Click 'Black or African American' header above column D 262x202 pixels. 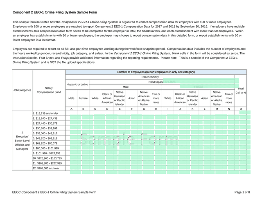coord(107,98)
